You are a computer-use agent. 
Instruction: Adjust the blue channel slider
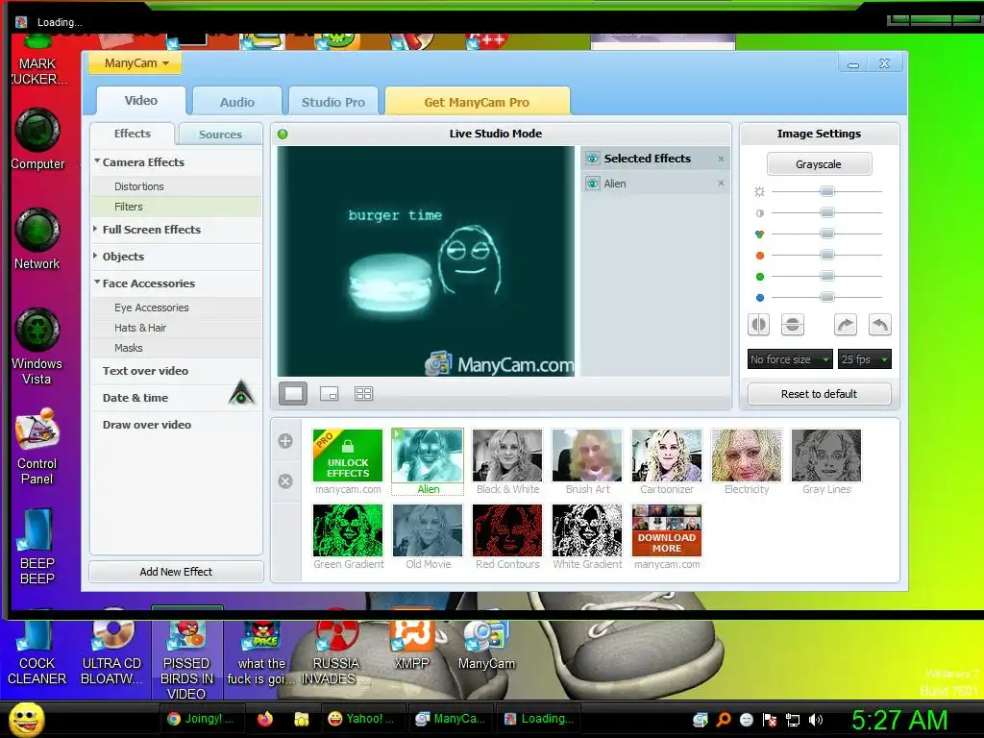827,297
